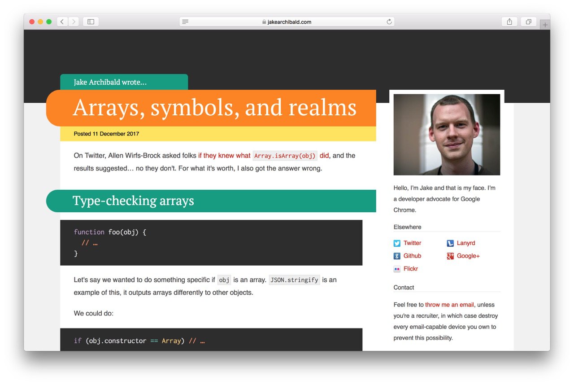Click the 'Contact' sidebar heading

(404, 288)
